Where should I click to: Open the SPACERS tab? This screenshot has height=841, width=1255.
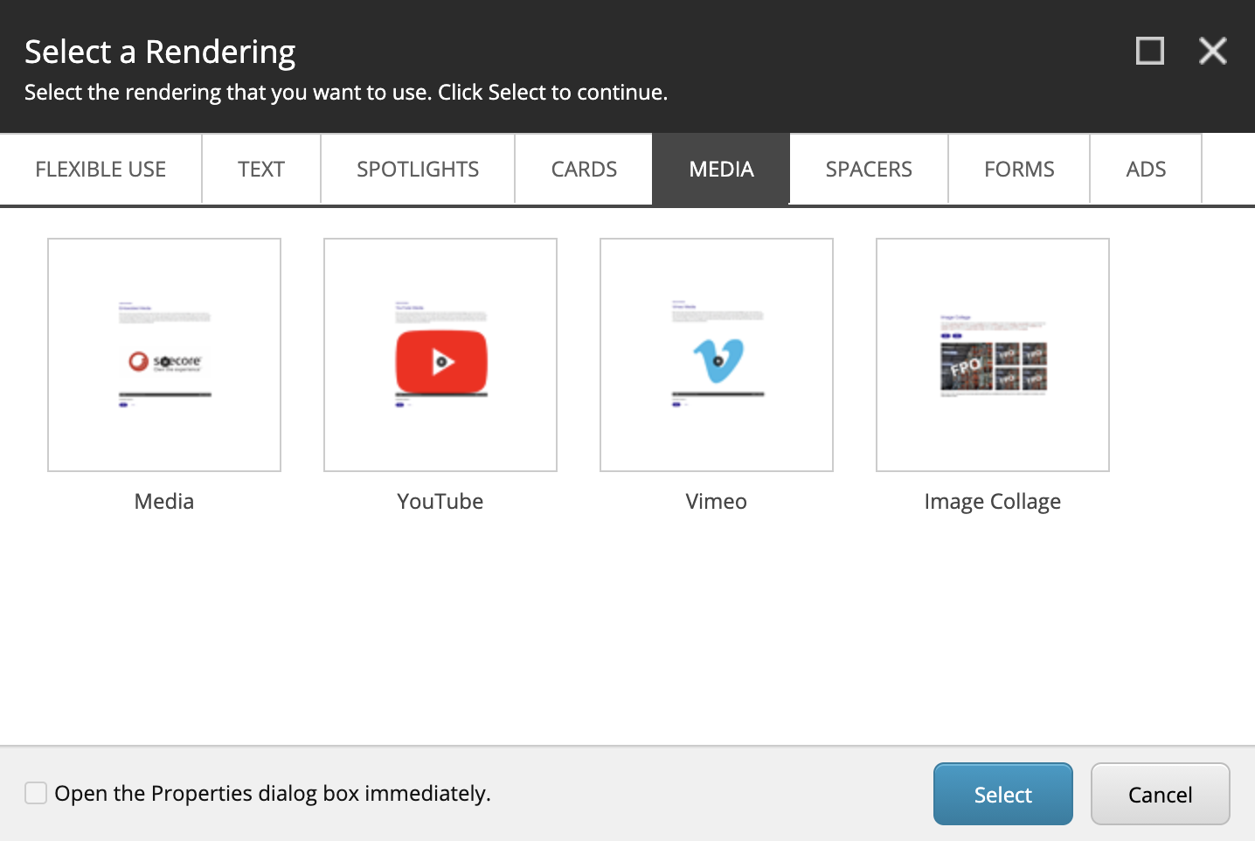(x=868, y=169)
